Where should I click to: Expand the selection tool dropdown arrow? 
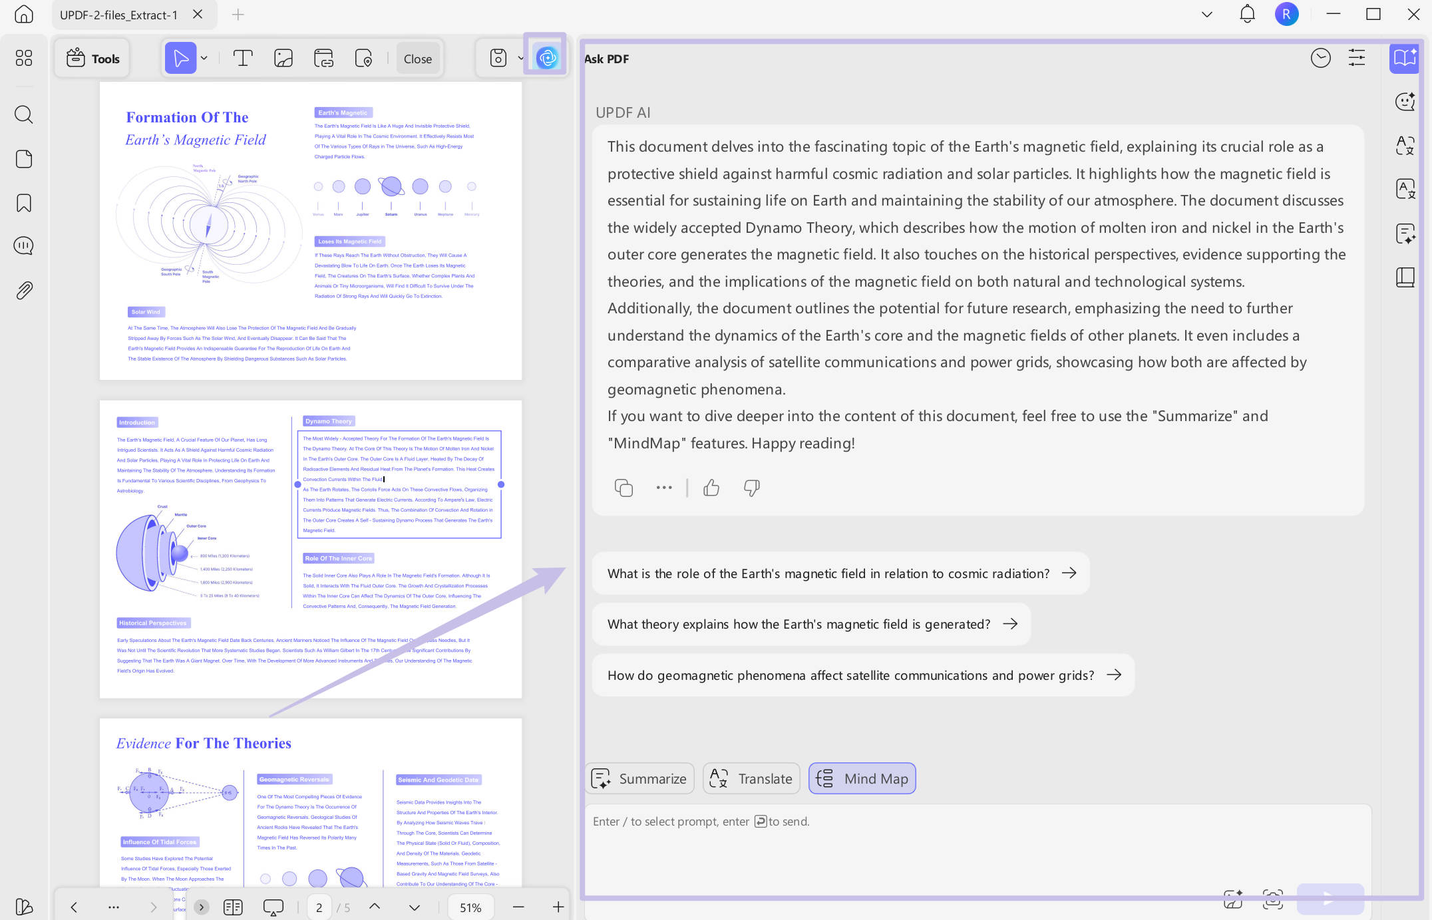point(204,59)
